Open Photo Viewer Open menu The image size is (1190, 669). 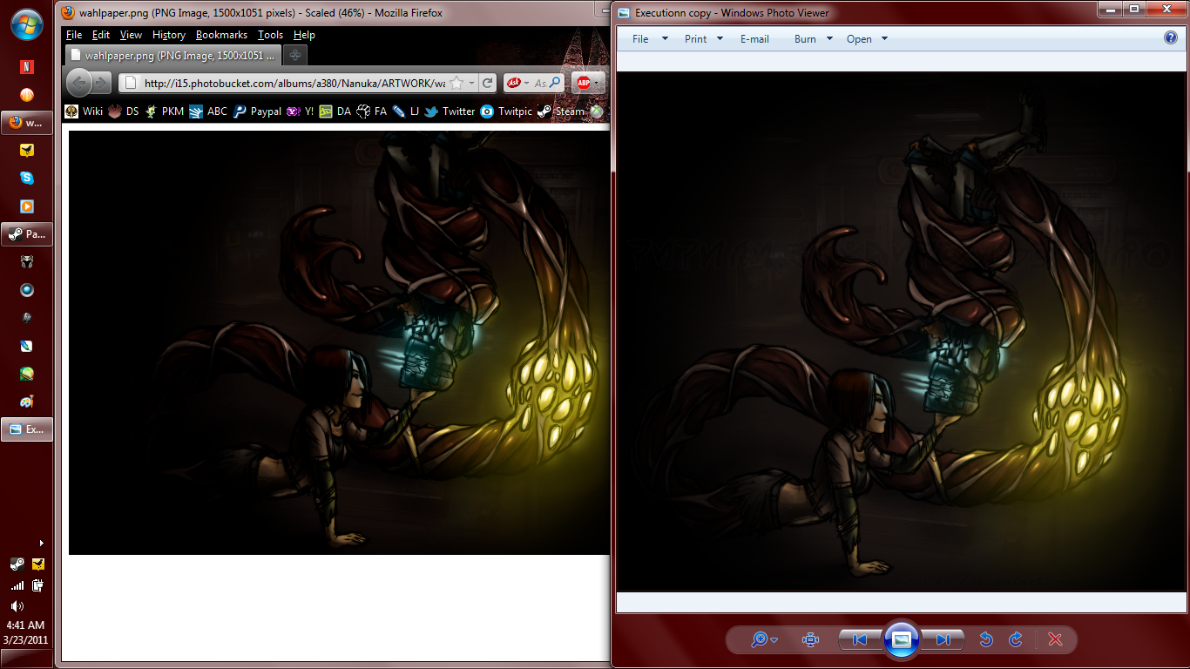point(867,39)
